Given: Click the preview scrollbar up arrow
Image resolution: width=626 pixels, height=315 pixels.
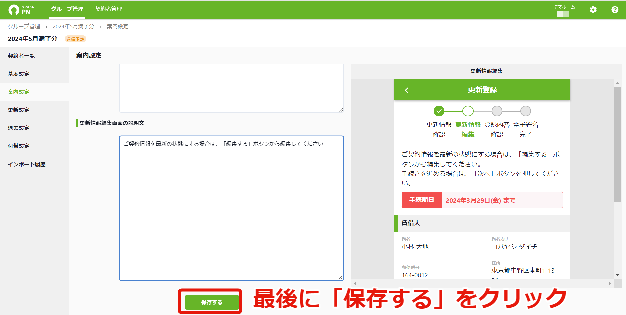Looking at the screenshot, I should tap(618, 83).
